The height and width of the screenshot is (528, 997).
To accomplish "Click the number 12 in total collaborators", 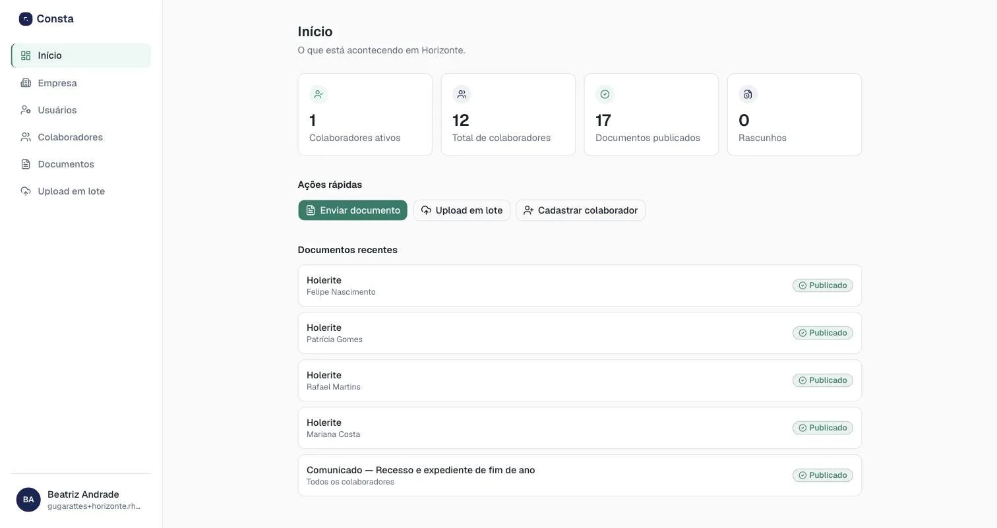I will (x=460, y=121).
